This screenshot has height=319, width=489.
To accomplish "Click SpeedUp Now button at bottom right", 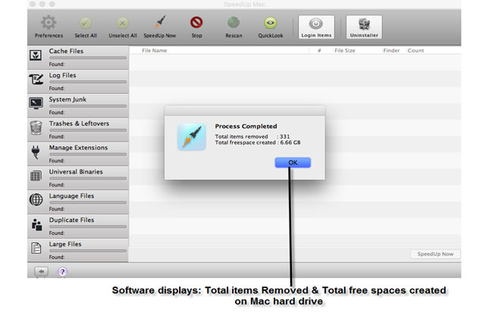I will (x=435, y=254).
